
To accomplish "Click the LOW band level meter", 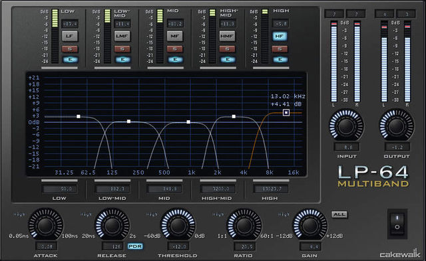I will tap(55, 36).
